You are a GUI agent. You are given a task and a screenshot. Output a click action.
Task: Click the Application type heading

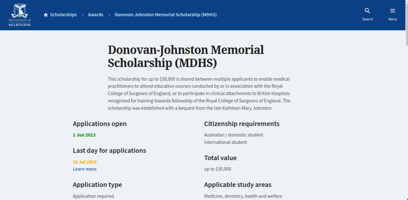(97, 184)
